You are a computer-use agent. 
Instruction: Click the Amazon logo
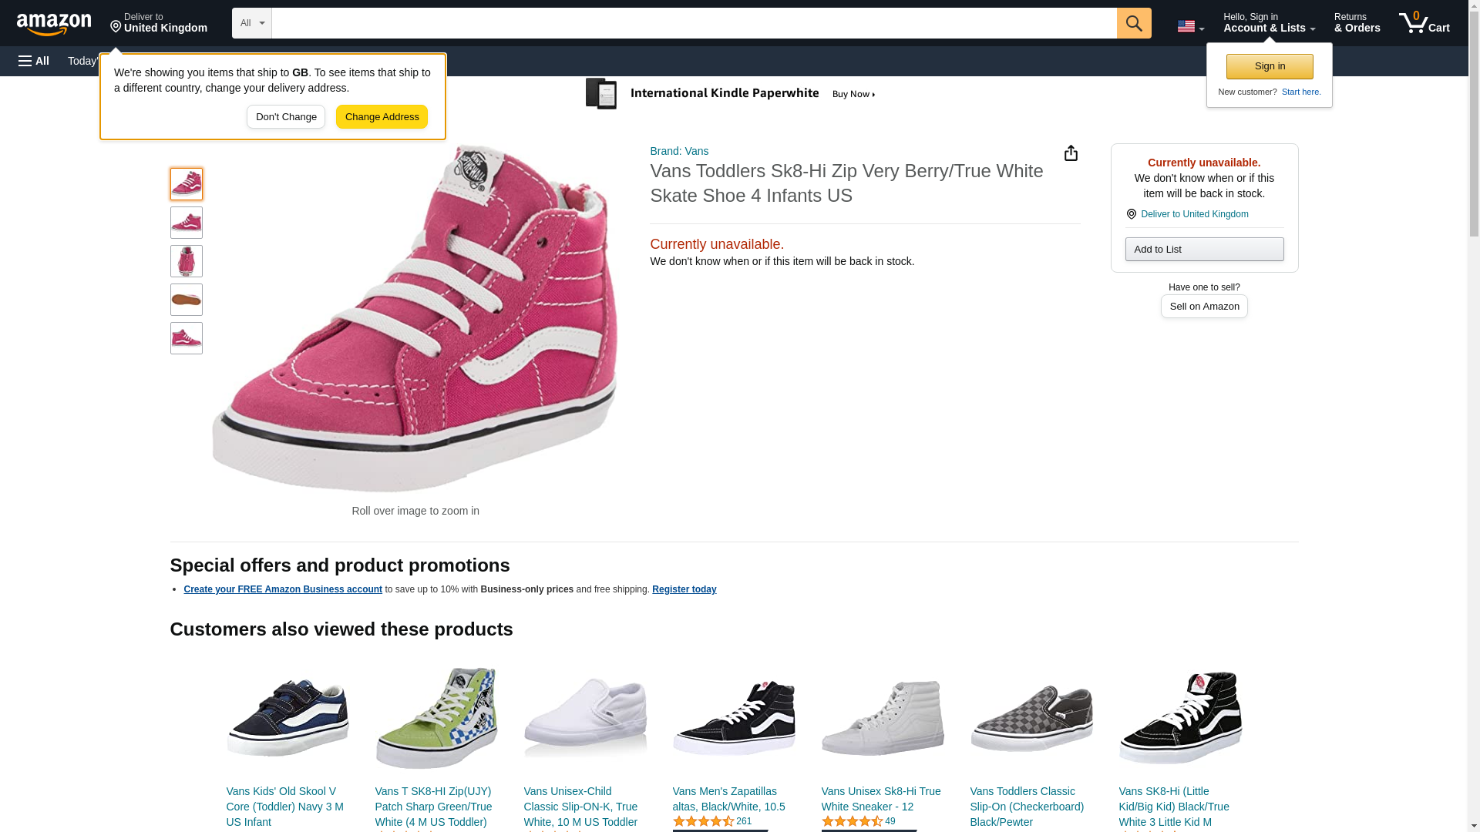pos(54,24)
